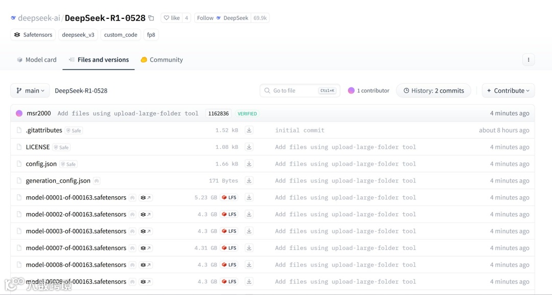Open the Files and versions tab
The height and width of the screenshot is (295, 552).
[99, 60]
